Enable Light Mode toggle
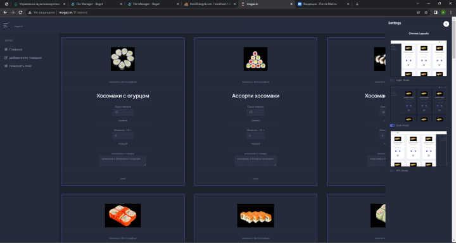This screenshot has width=456, height=243. [392, 80]
